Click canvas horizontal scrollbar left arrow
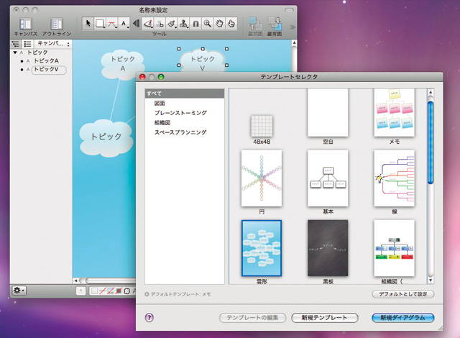This screenshot has height=338, width=460. click(75, 280)
